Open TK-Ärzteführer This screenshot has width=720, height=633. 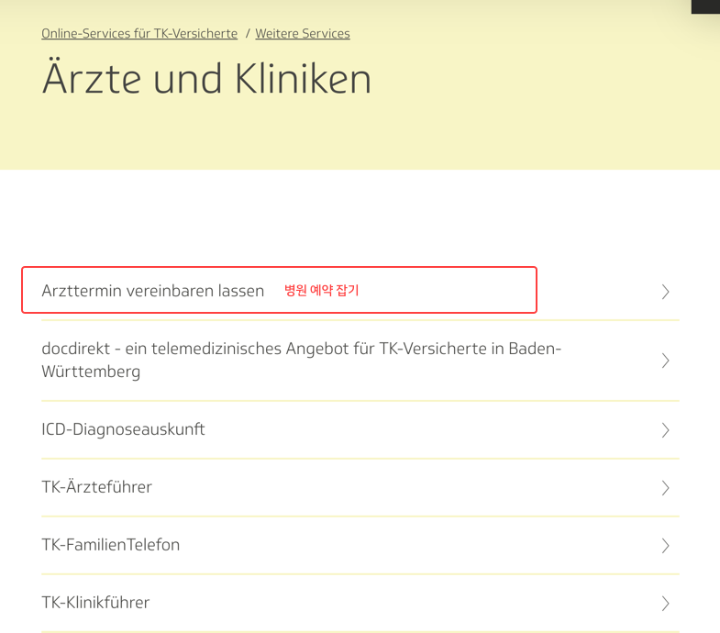(x=96, y=487)
